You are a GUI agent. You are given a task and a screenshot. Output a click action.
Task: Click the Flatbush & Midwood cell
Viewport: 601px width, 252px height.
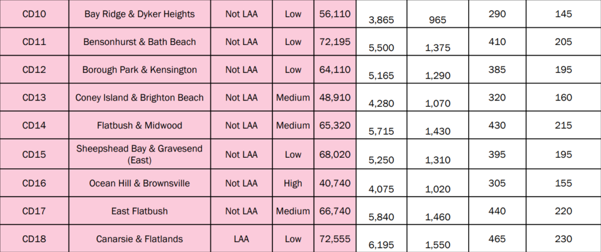point(139,125)
